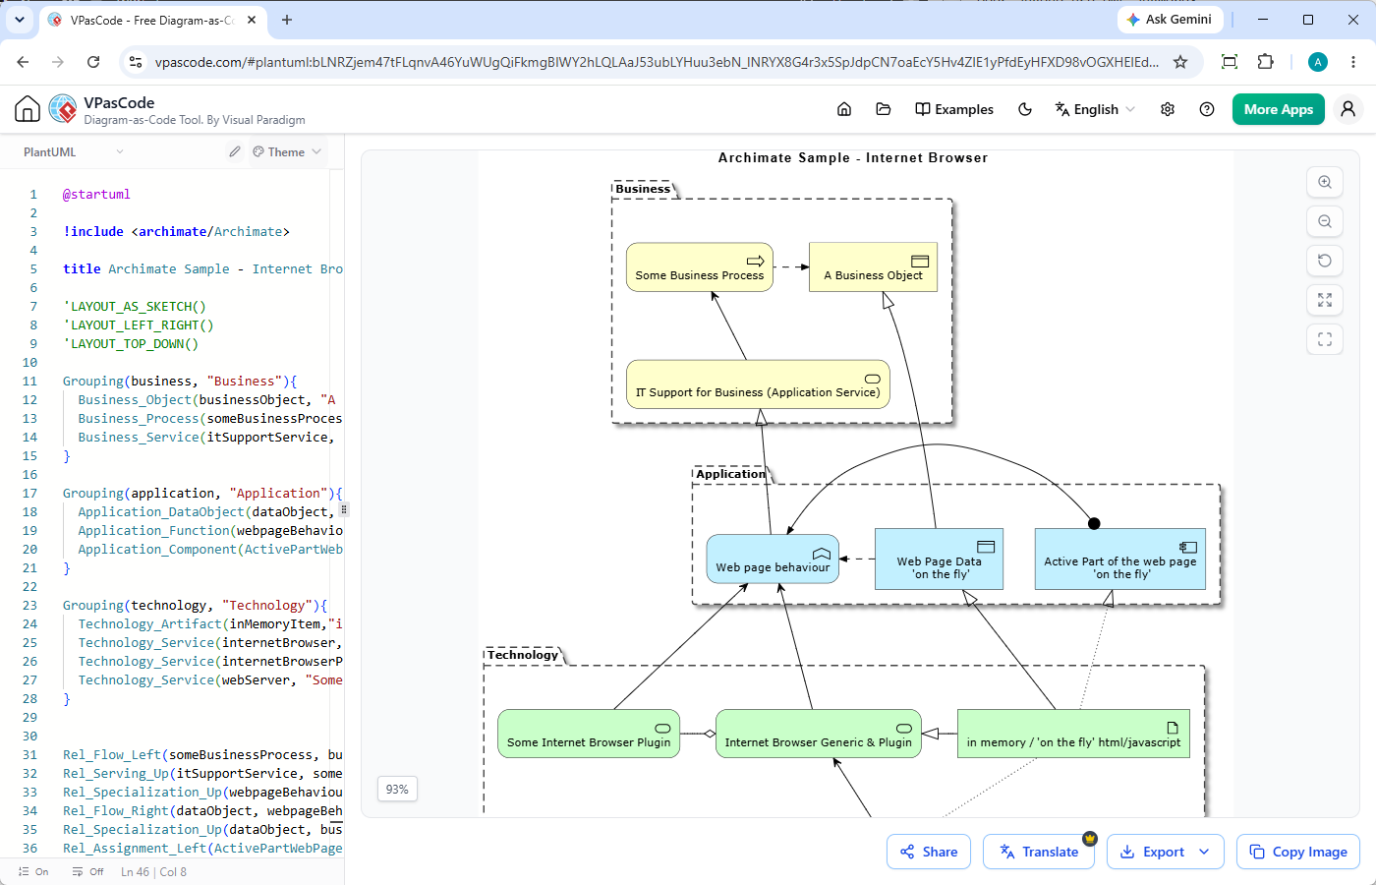The width and height of the screenshot is (1376, 885).
Task: Reset the diagram zoom
Action: 1325,261
